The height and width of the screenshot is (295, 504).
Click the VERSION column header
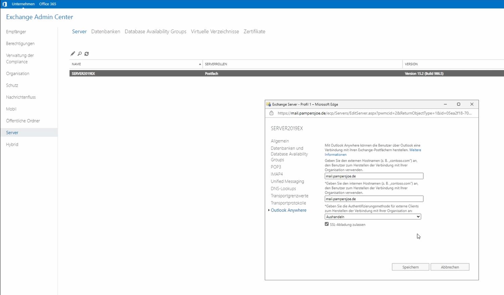pyautogui.click(x=453, y=64)
